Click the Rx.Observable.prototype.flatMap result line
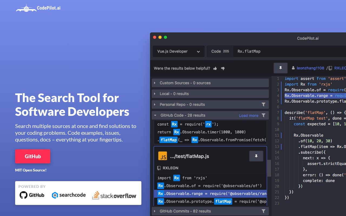This screenshot has height=216, width=346. point(210,201)
